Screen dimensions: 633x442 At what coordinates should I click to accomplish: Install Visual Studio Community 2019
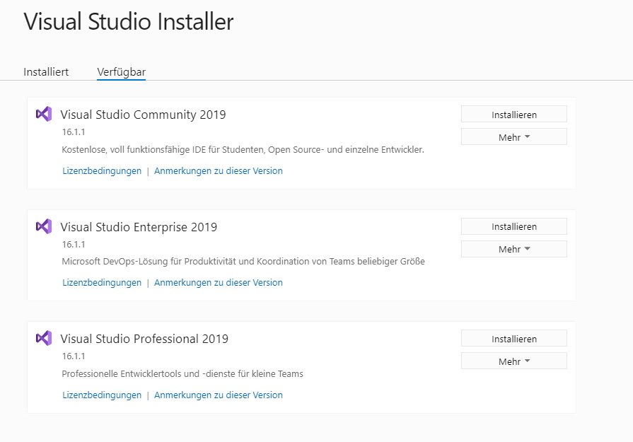513,114
